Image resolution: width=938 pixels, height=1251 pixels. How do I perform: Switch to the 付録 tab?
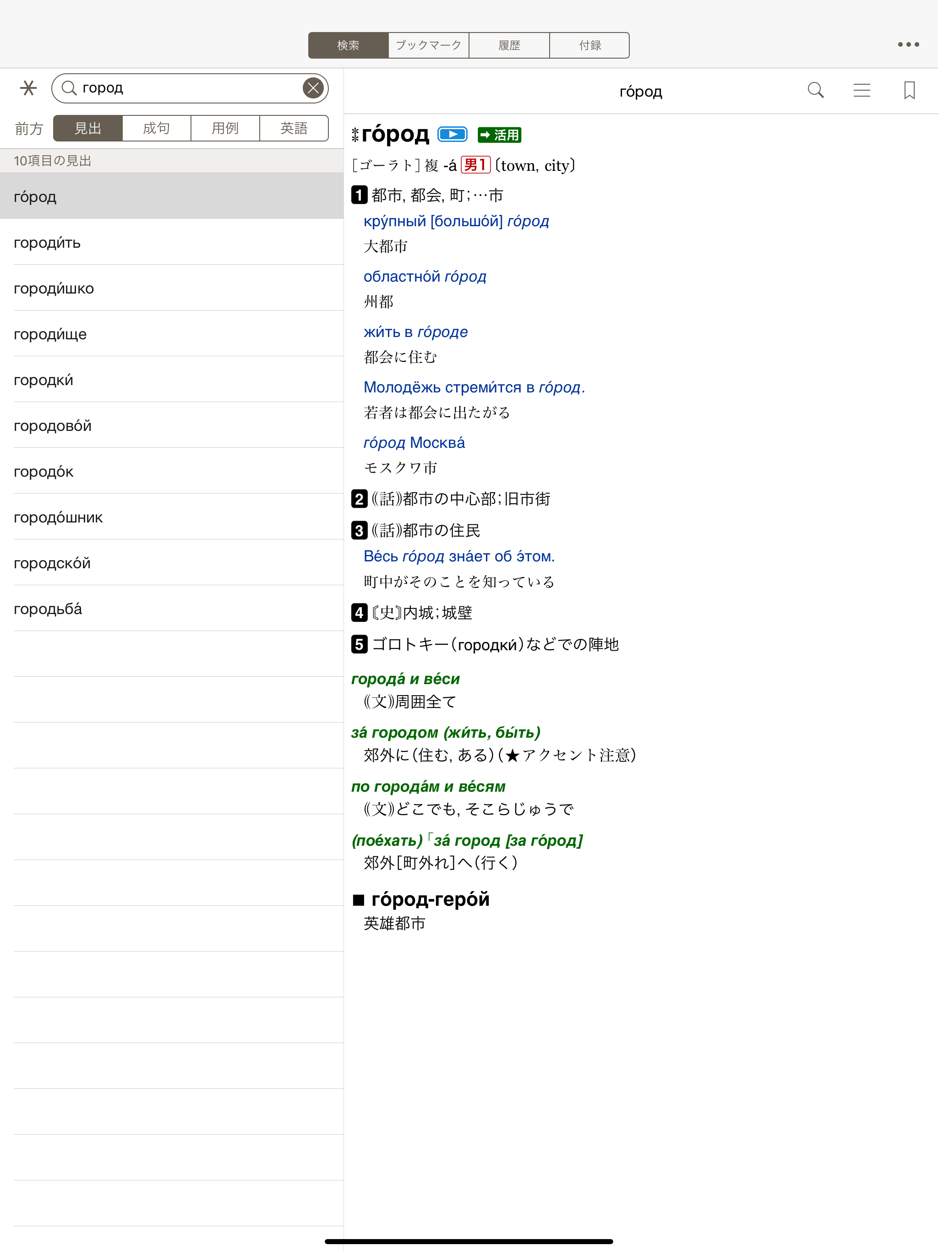[589, 45]
